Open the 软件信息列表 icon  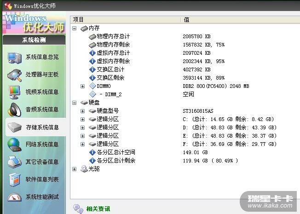tap(15, 179)
